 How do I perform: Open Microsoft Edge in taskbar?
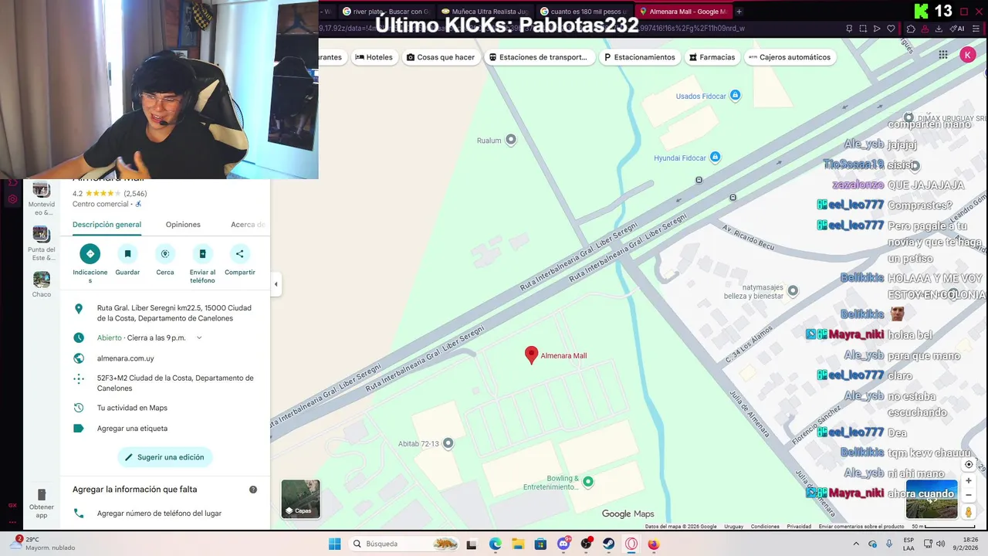click(495, 544)
